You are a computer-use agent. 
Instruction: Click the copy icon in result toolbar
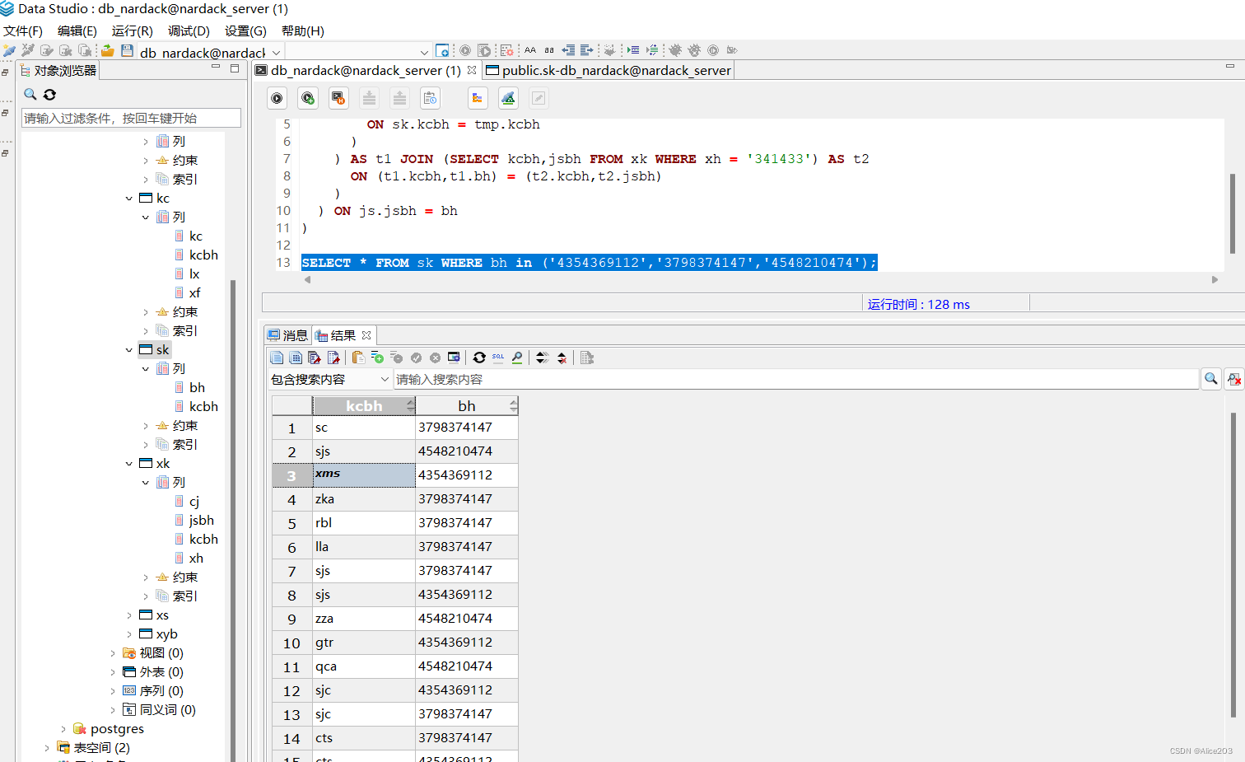277,358
